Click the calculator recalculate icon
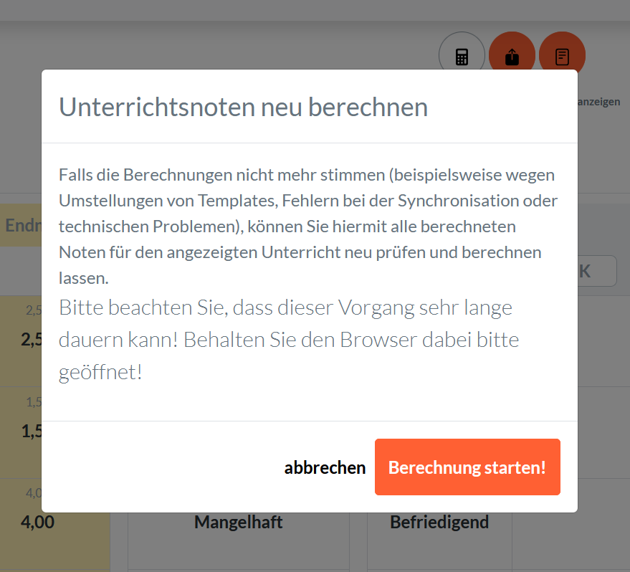 click(462, 56)
